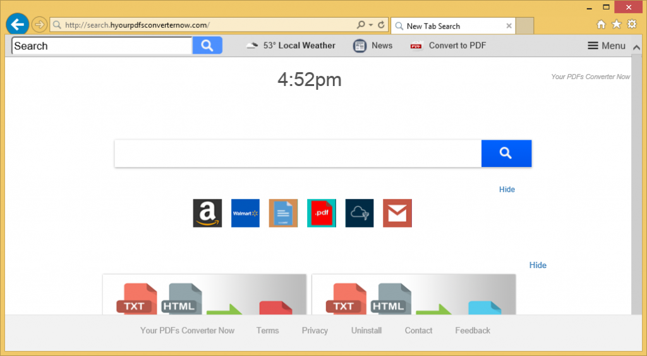Viewport: 647px width, 356px height.
Task: Open the browser Home icon
Action: tap(602, 25)
